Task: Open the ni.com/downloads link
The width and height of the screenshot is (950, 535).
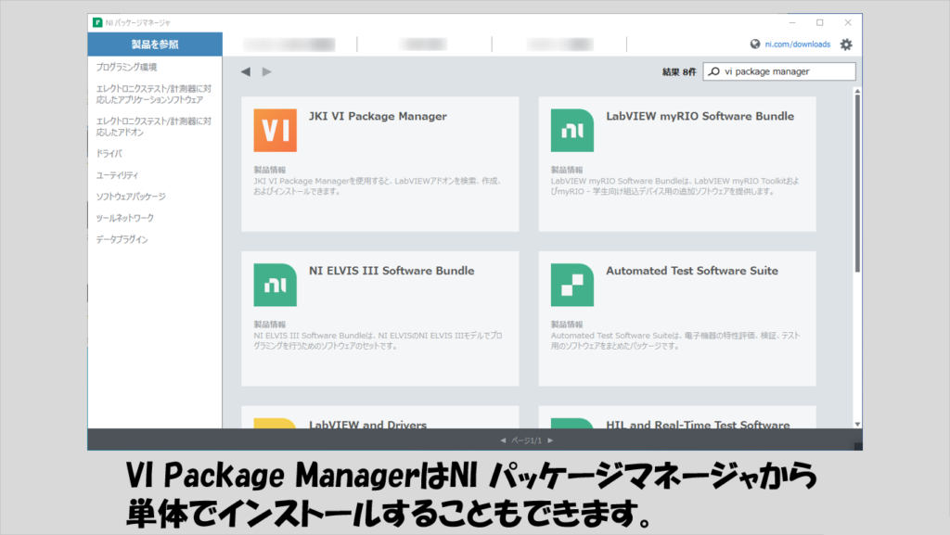Action: coord(798,45)
